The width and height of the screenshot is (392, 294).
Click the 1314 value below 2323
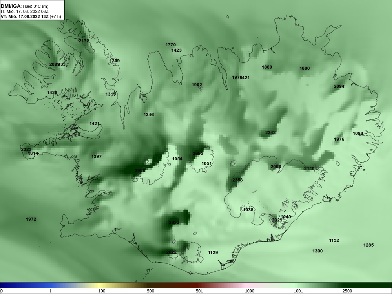(33, 154)
